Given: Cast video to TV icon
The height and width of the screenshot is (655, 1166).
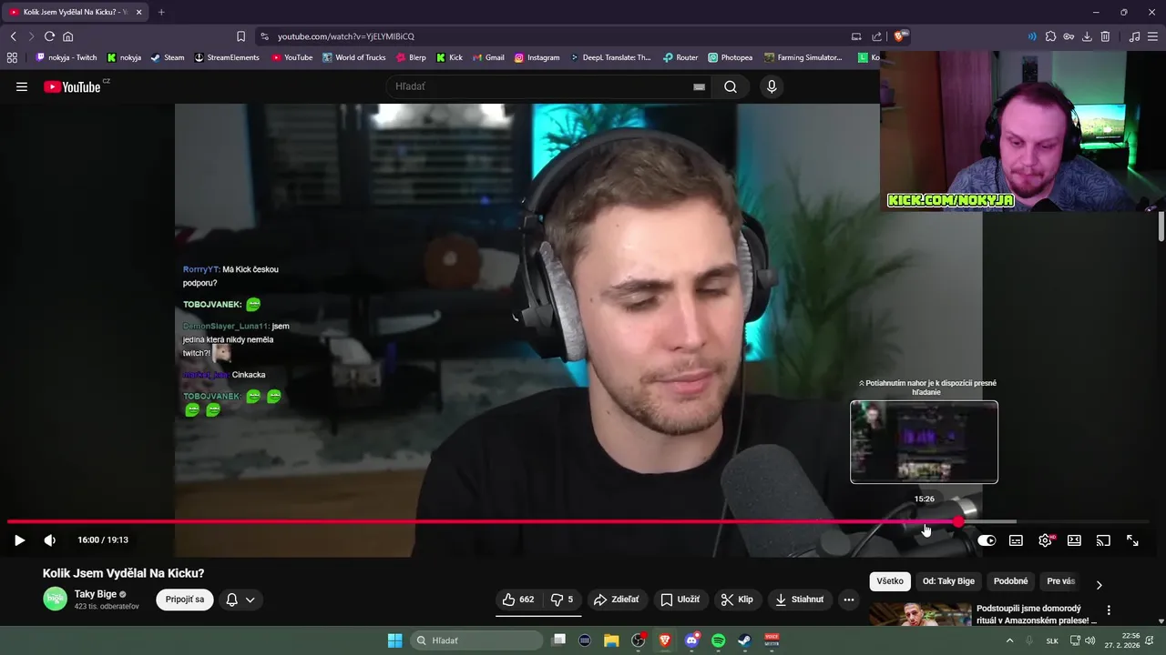Looking at the screenshot, I should pyautogui.click(x=1103, y=540).
